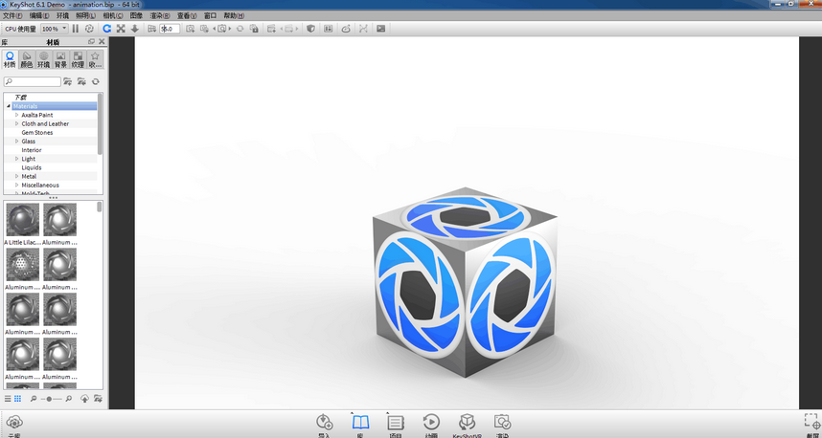Expand the Axalta Paint folder

(x=16, y=115)
